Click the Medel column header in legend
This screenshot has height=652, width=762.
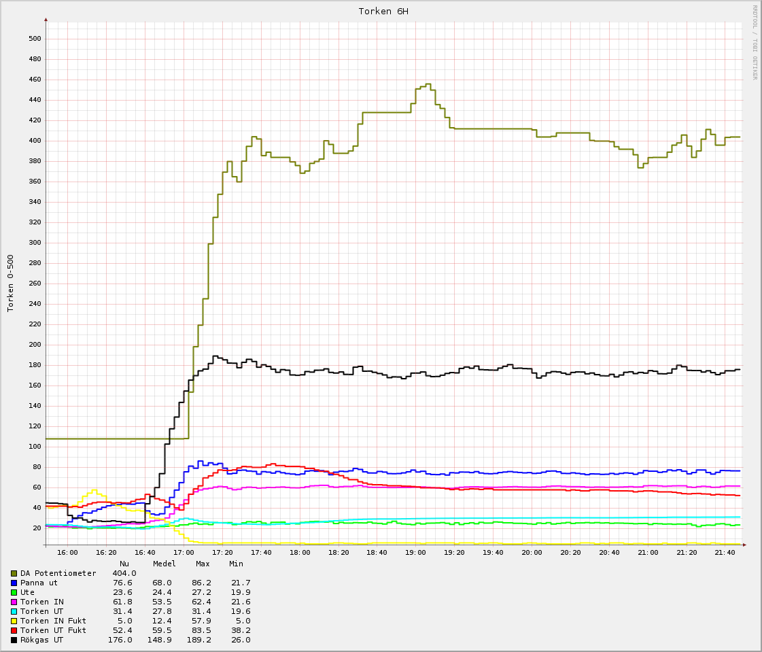164,564
